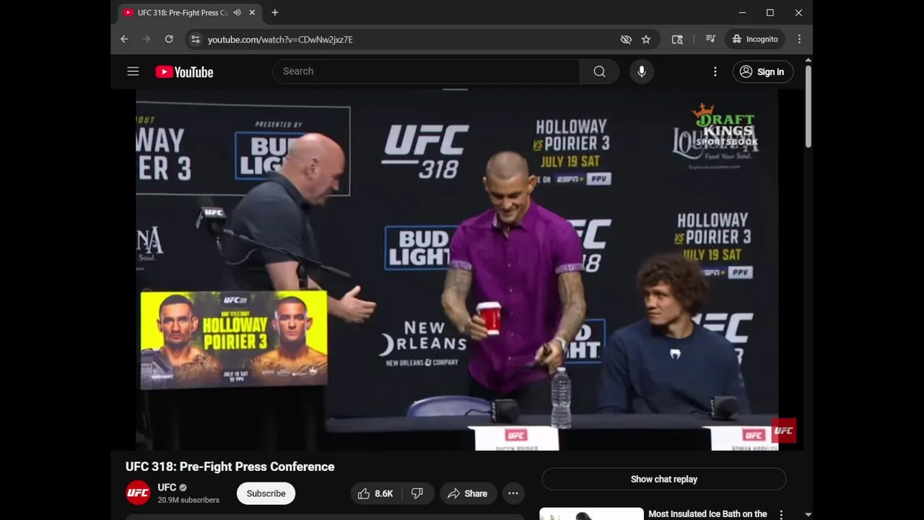
Task: Like the video (8.6K)
Action: (x=375, y=493)
